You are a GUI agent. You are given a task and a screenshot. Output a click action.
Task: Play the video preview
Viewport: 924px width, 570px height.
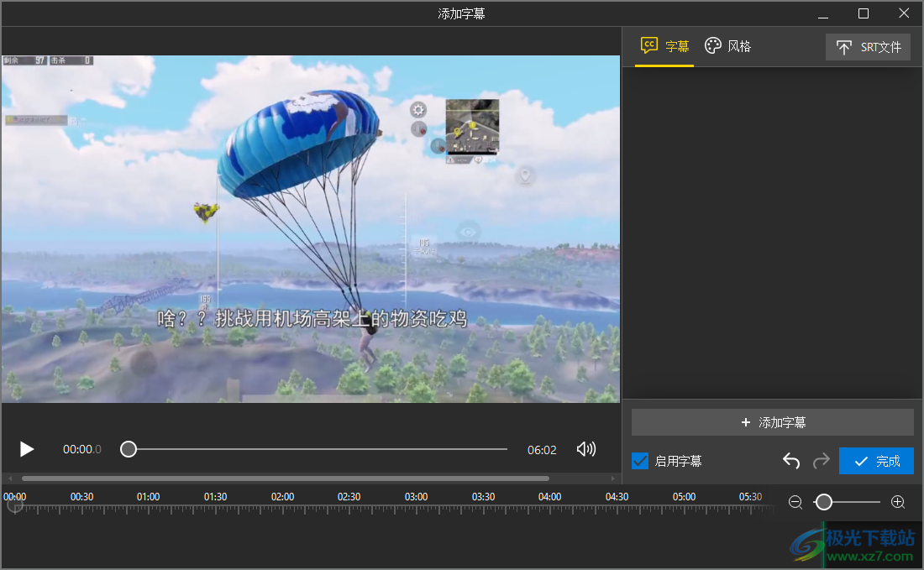[x=27, y=449]
